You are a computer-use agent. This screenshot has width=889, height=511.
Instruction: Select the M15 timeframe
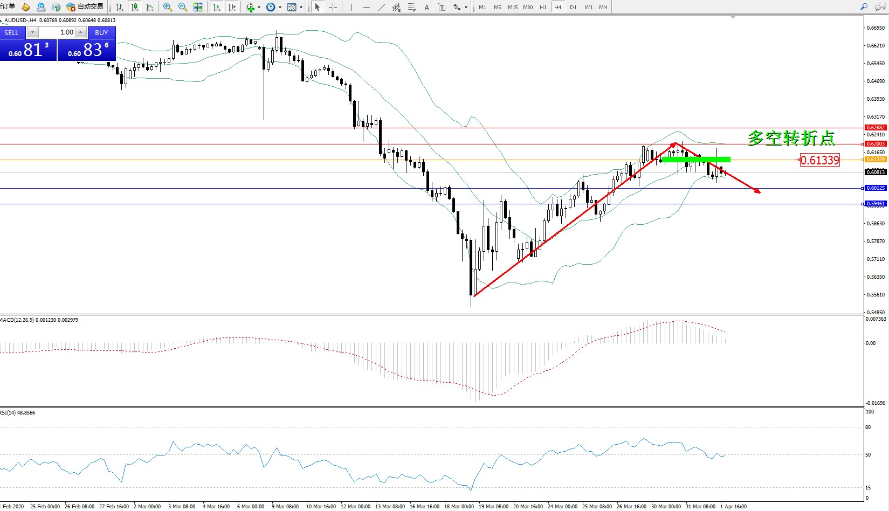(x=512, y=7)
